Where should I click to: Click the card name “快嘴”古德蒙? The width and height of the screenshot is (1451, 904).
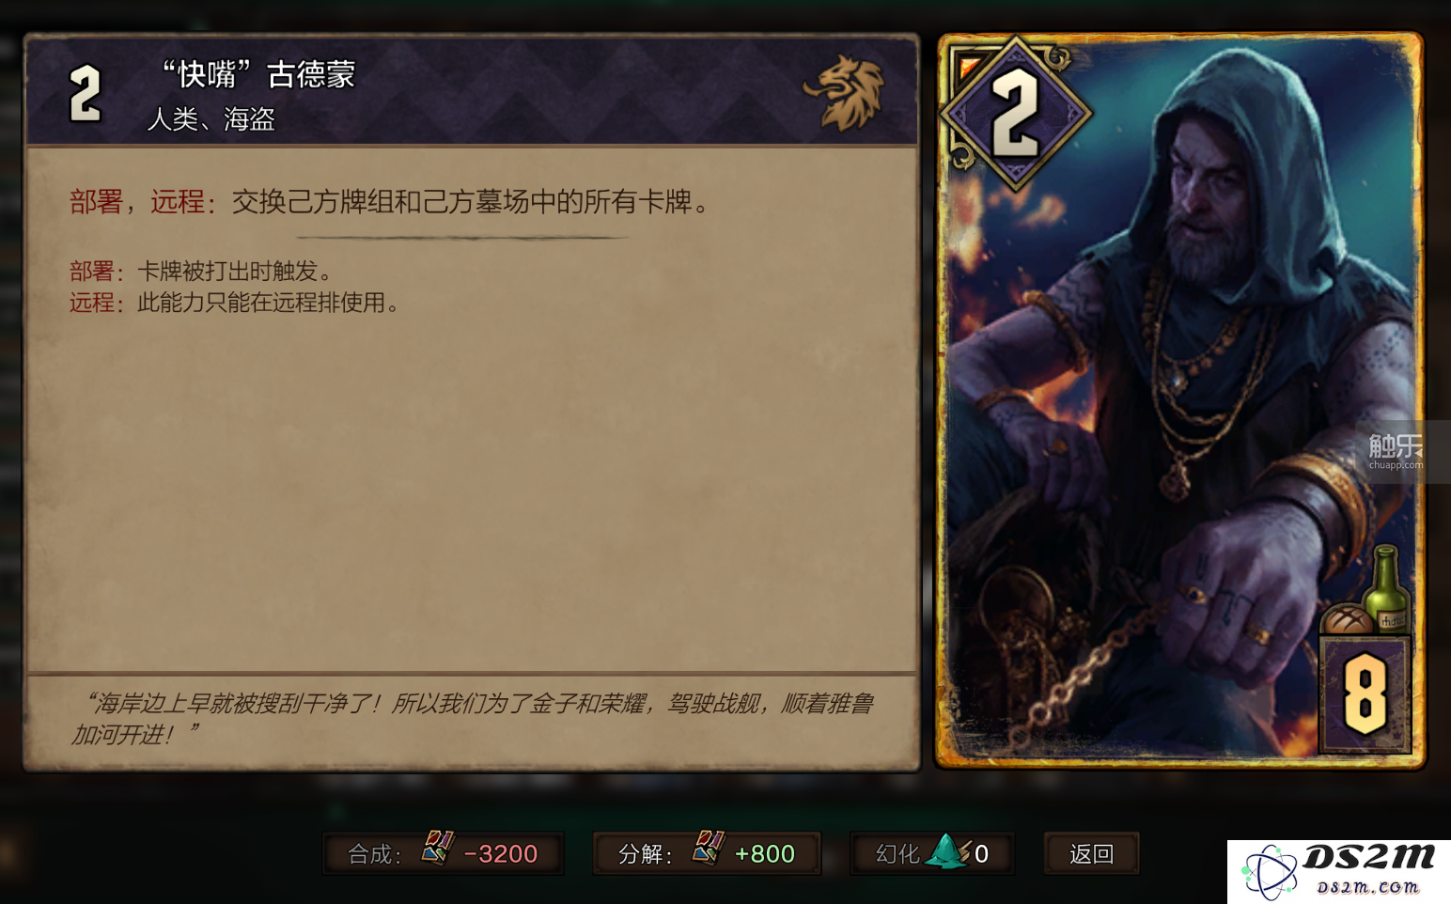258,73
